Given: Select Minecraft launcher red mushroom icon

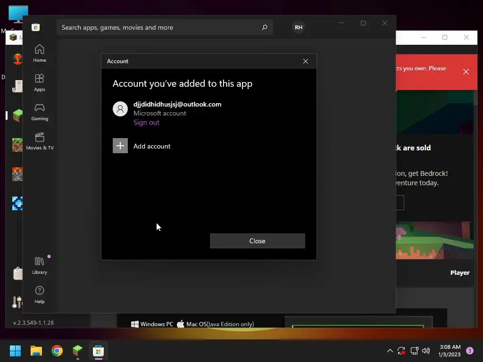Looking at the screenshot, I should point(17,58).
